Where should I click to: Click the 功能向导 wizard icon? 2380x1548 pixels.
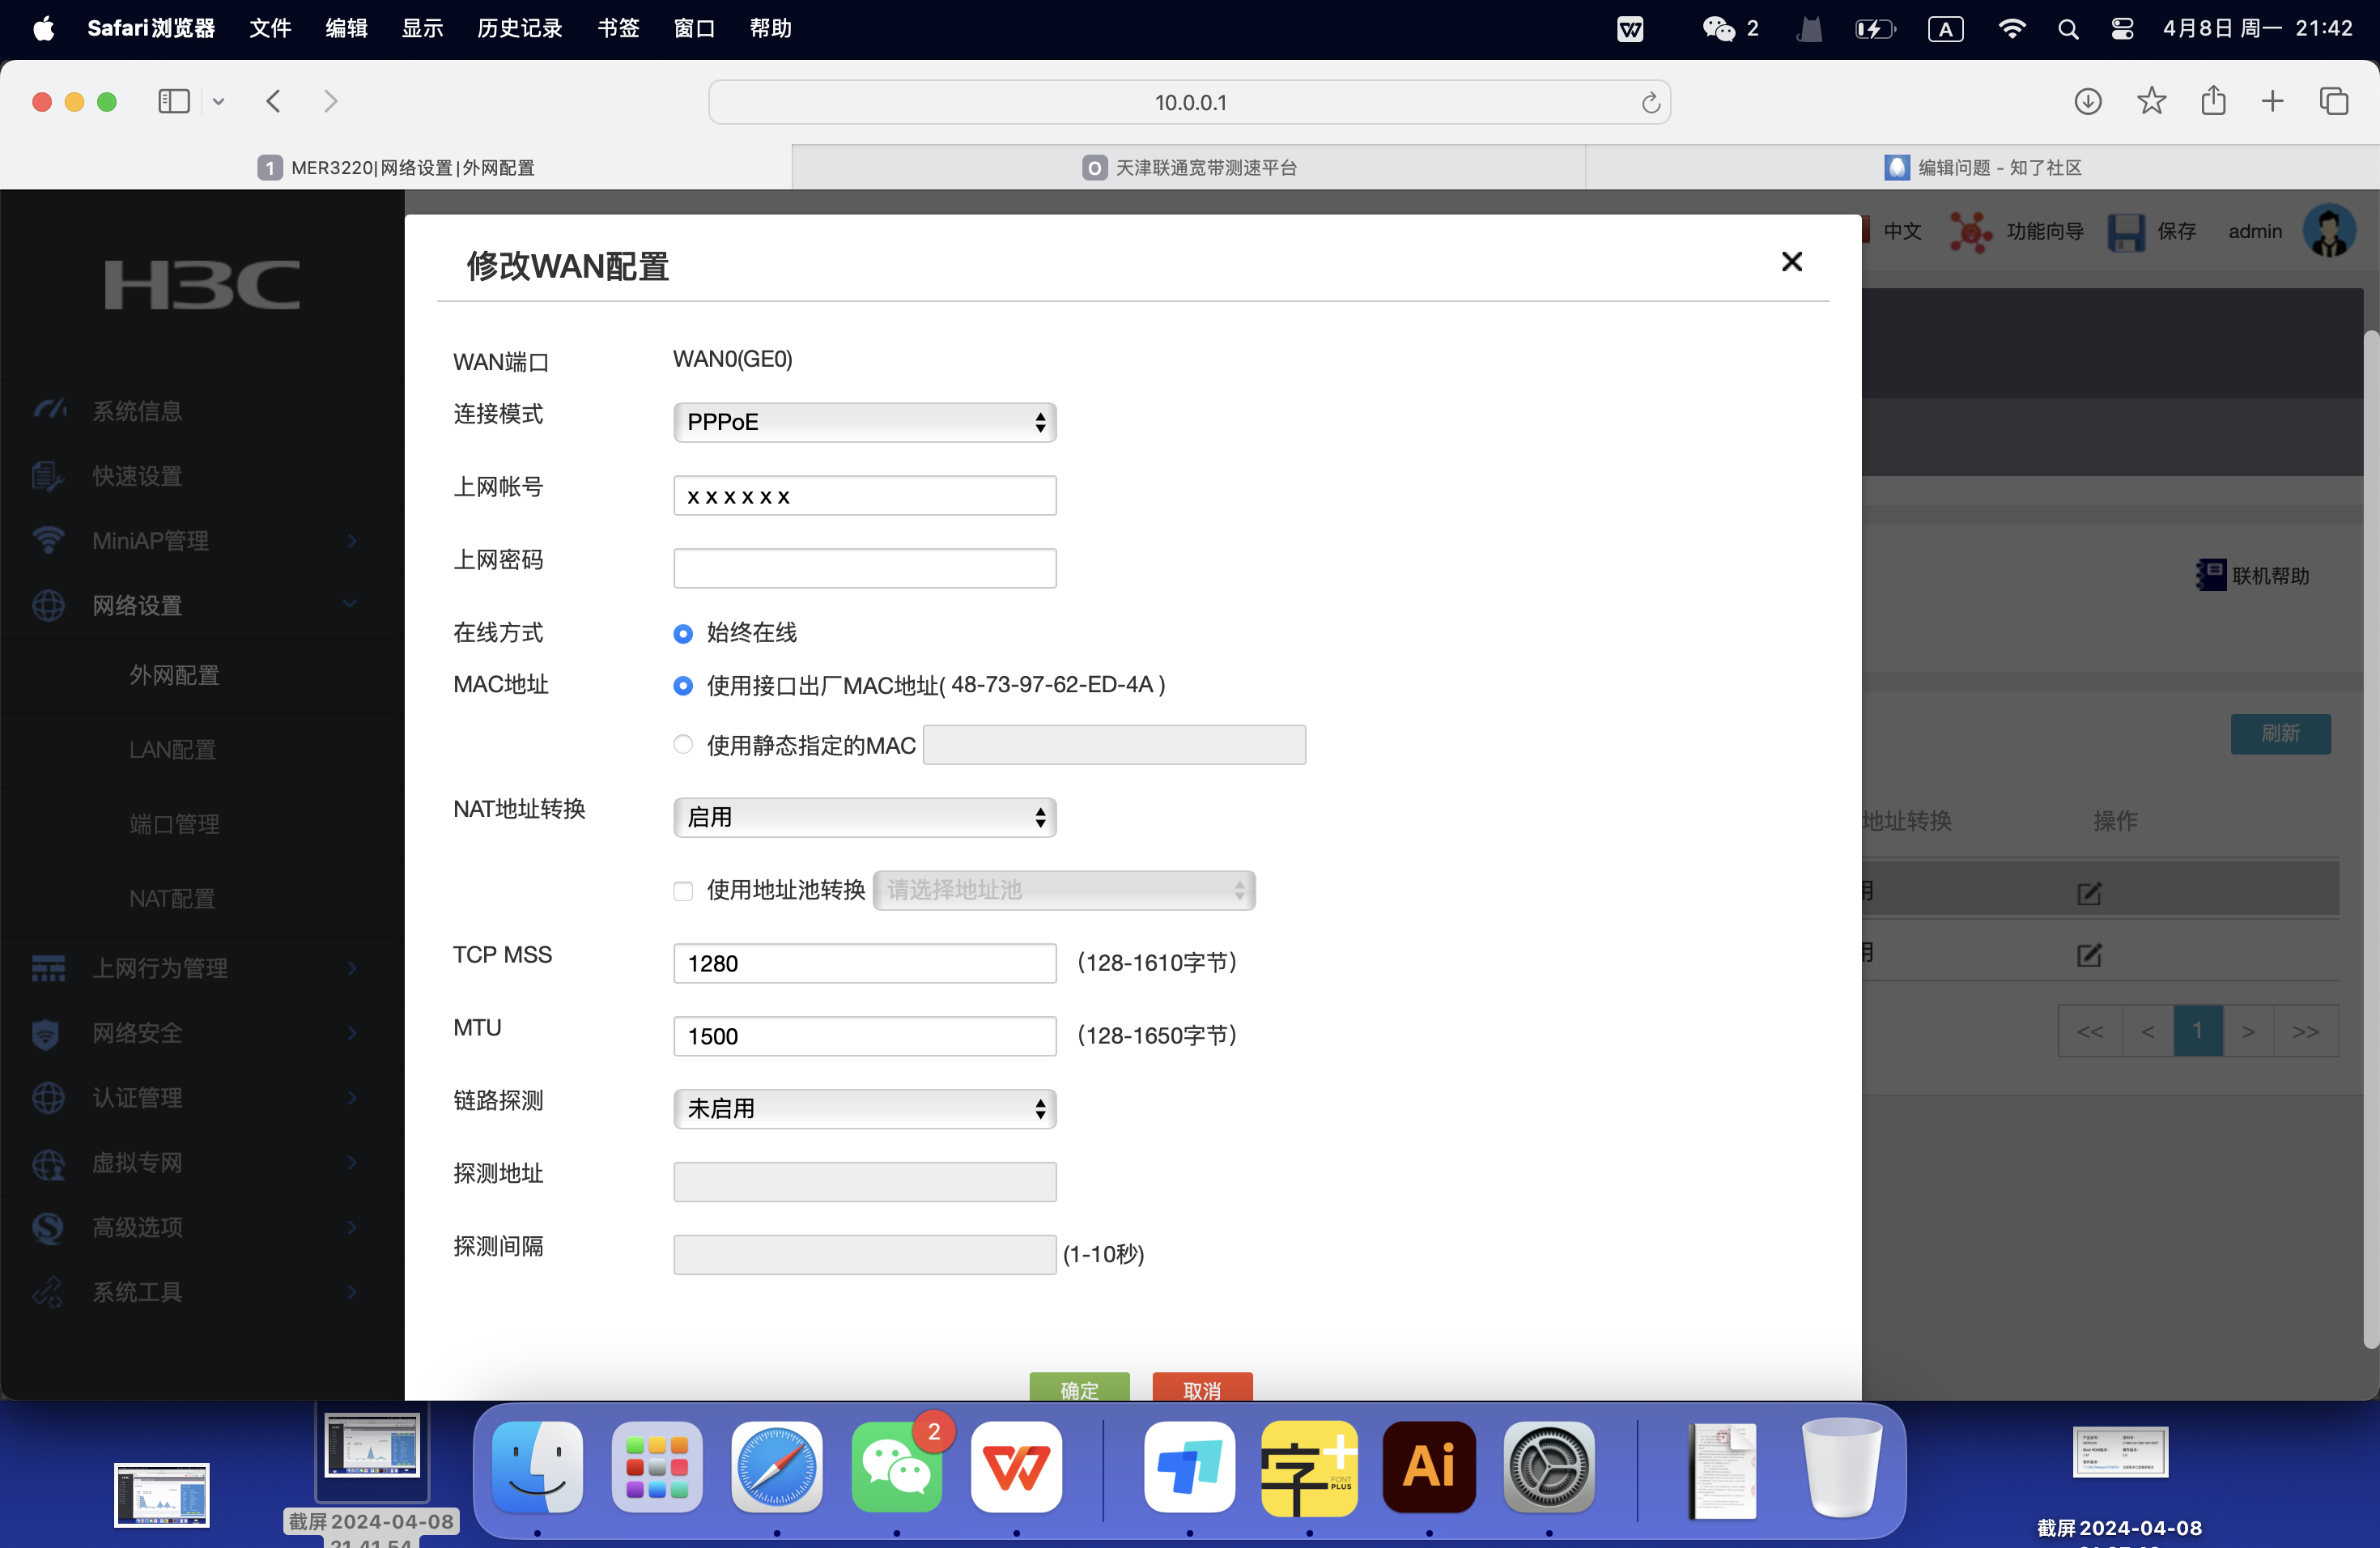tap(1971, 231)
